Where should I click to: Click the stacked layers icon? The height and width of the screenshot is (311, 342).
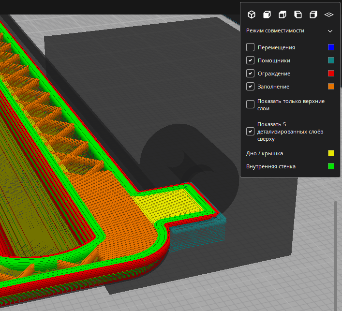(x=329, y=15)
